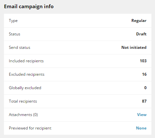This screenshot has width=155, height=138.
Task: Select the Send status label
Action: point(19,48)
